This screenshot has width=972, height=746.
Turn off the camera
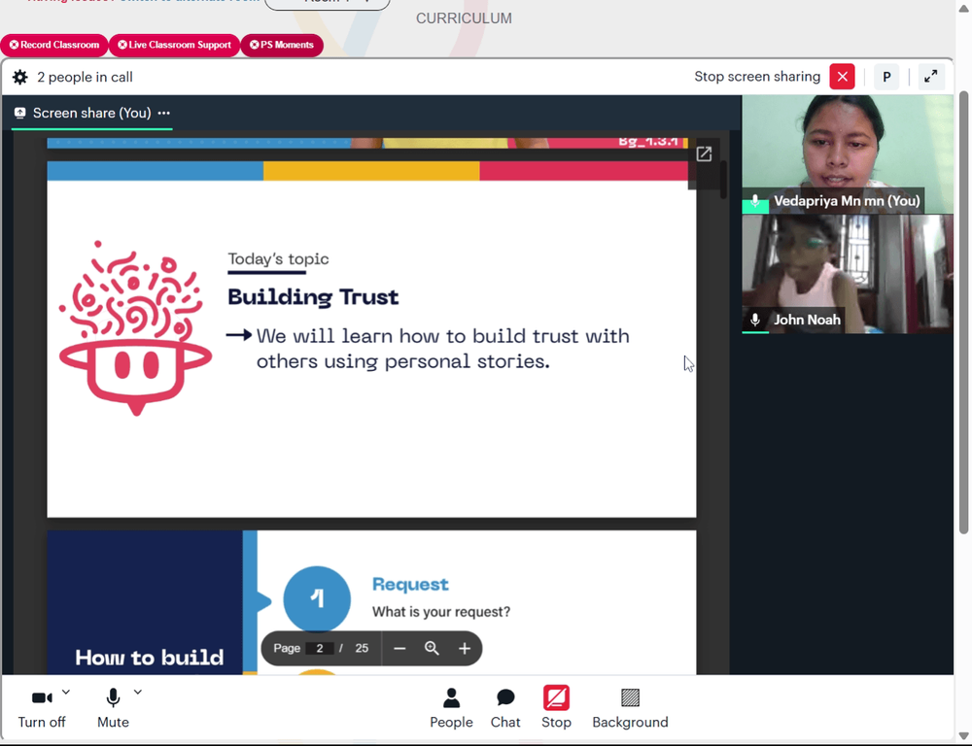(42, 707)
